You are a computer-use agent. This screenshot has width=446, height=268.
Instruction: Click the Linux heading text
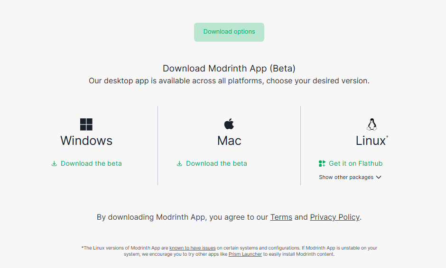click(x=371, y=141)
